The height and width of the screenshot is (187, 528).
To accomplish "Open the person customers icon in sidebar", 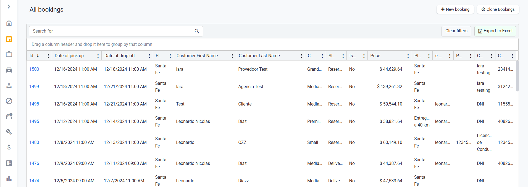I will coord(9,85).
